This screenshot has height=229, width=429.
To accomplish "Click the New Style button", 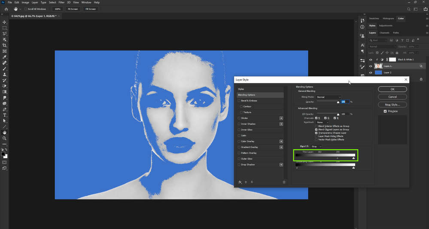I will coord(392,105).
